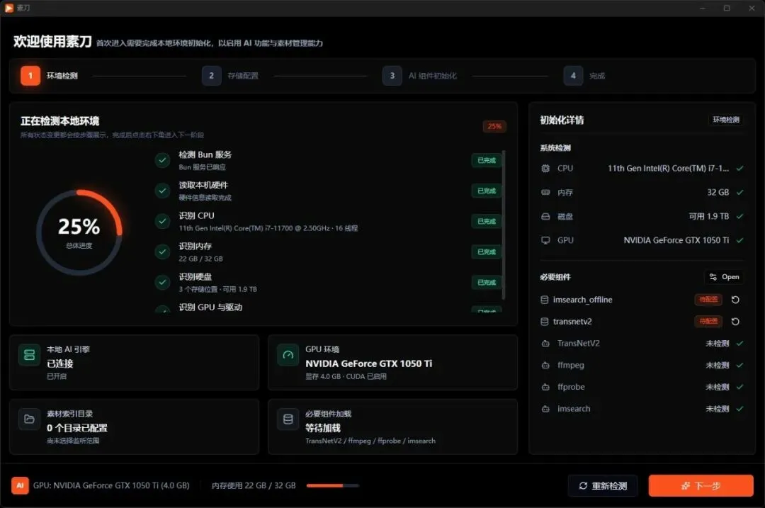Image resolution: width=765 pixels, height=508 pixels.
Task: Click the 磁盘 disk icon
Action: [x=545, y=216]
